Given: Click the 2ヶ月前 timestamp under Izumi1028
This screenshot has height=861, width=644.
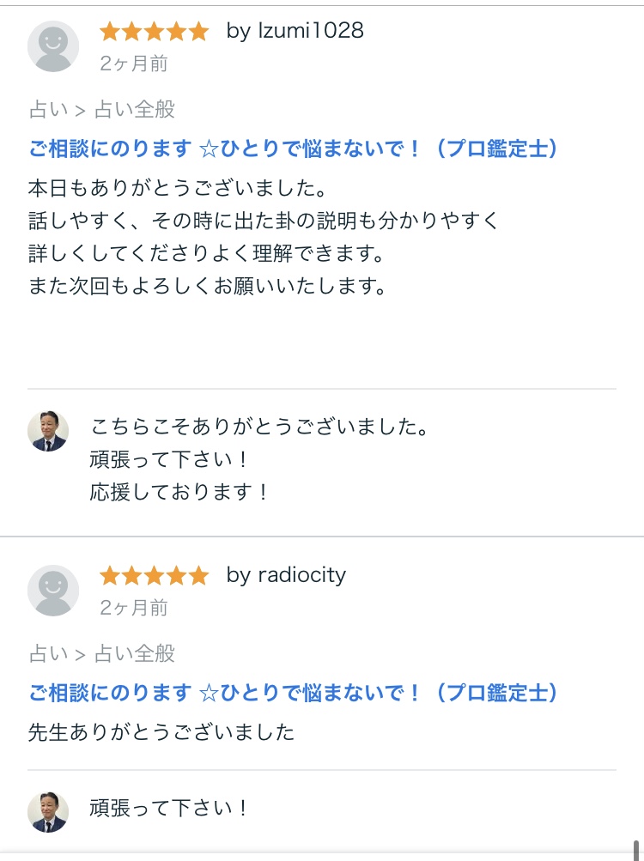Looking at the screenshot, I should 134,64.
